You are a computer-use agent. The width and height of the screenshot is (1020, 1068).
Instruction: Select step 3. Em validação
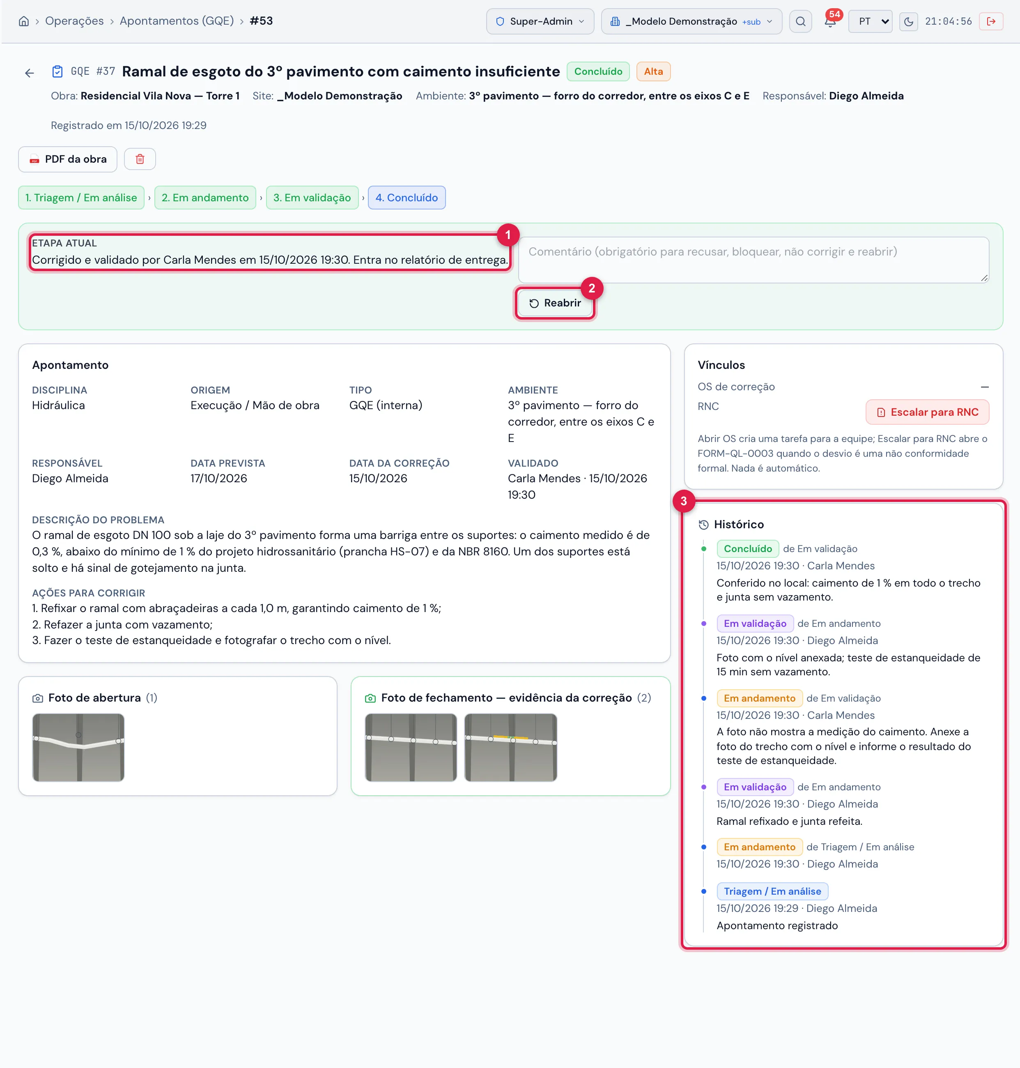pos(312,198)
